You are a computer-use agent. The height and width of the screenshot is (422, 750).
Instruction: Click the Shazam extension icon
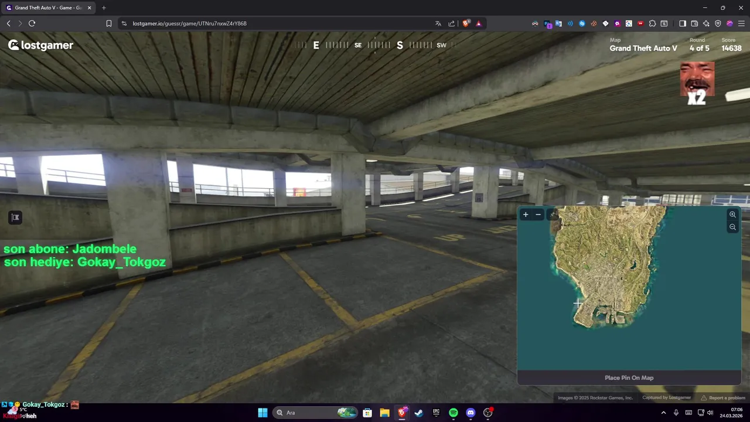click(582, 23)
